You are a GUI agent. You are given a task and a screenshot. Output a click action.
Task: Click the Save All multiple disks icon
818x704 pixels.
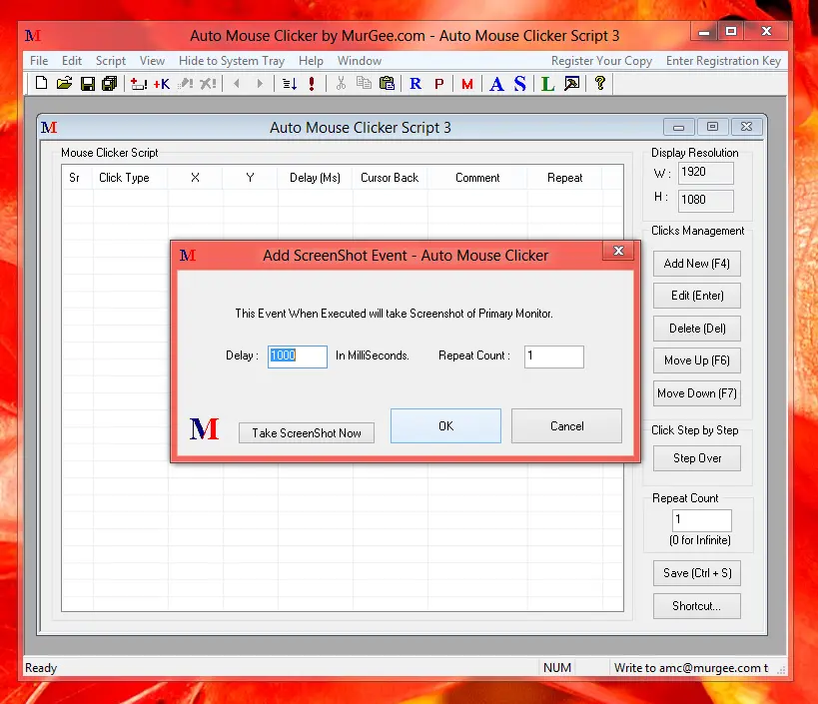point(110,84)
